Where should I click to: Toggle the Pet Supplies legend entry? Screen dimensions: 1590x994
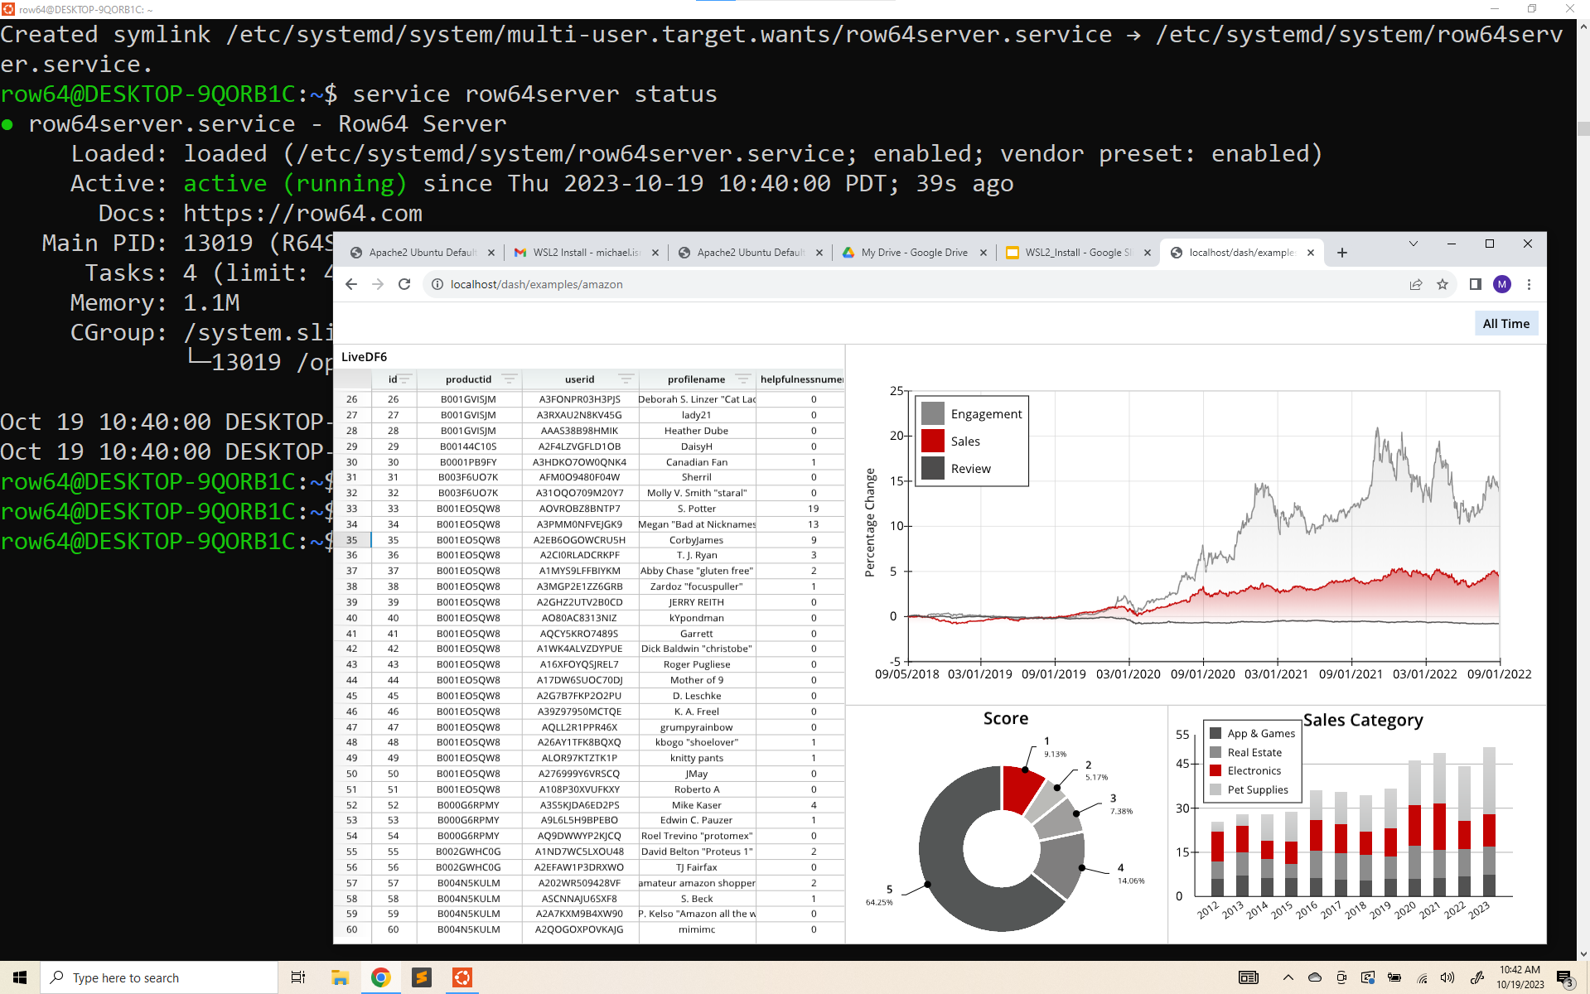[1249, 789]
